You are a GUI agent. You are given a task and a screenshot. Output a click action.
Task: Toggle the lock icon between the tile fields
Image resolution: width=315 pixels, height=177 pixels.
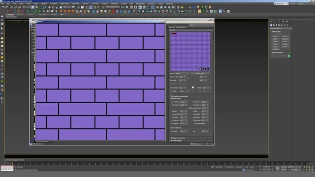coord(189,78)
